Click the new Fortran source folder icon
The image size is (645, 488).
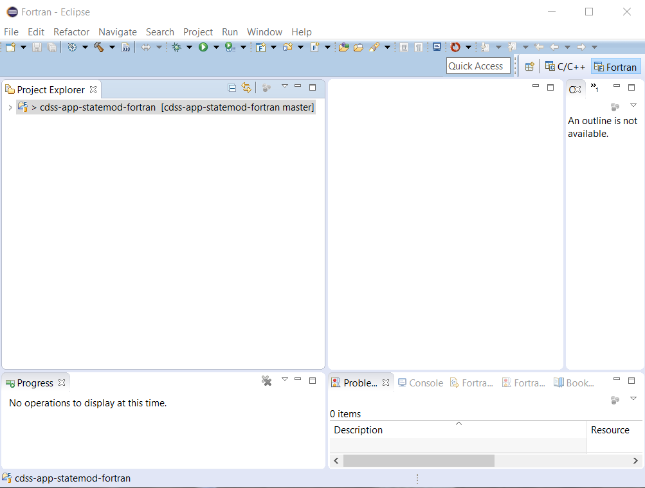pyautogui.click(x=287, y=48)
